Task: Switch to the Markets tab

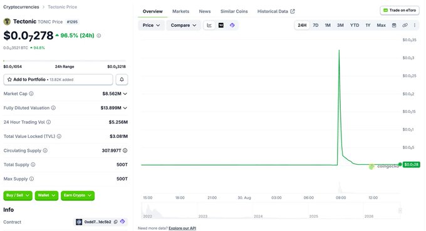Action: click(x=180, y=11)
